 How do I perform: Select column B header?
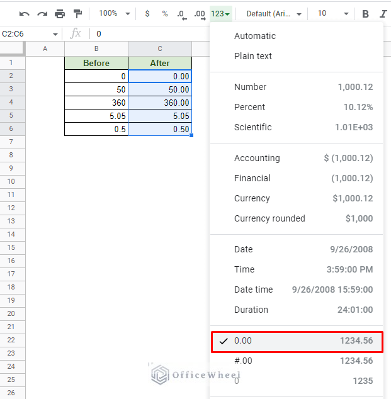pyautogui.click(x=96, y=48)
